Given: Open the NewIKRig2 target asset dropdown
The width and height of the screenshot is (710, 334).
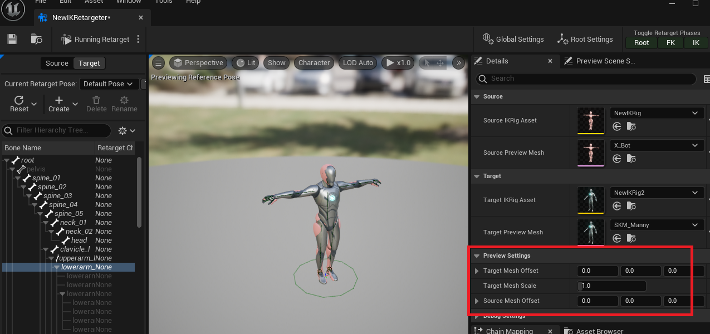Looking at the screenshot, I should click(x=657, y=193).
